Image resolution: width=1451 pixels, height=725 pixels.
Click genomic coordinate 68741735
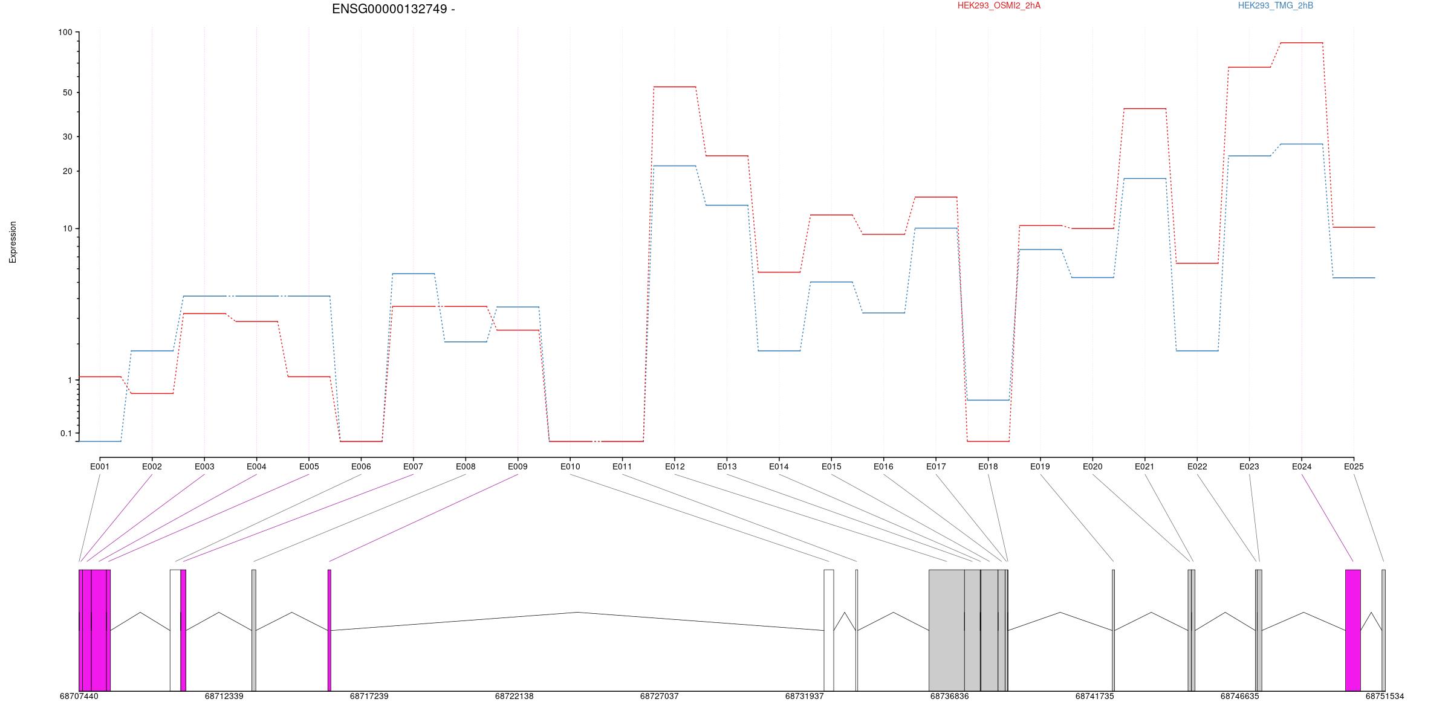(1094, 696)
